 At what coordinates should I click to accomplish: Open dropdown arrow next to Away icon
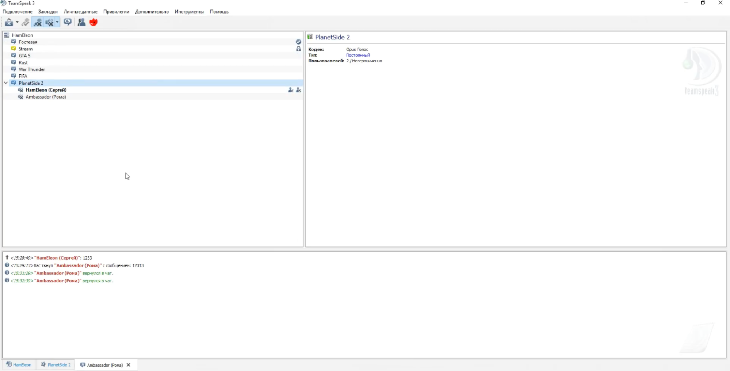17,22
